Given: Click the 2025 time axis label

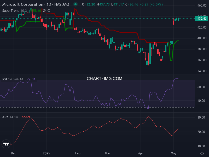Looking at the screenshot, I should (x=47, y=153).
